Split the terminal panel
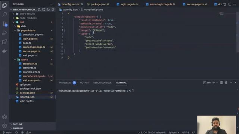Image resolution: width=239 pixels, height=134 pixels. coord(221,83)
